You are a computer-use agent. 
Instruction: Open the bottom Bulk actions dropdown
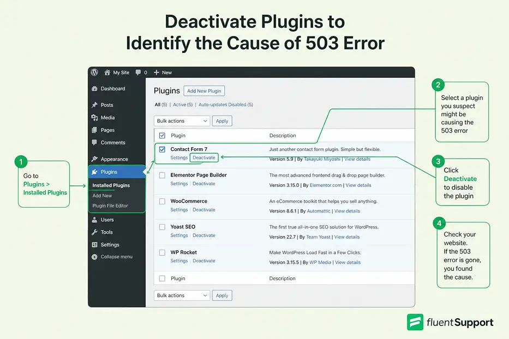coord(182,295)
